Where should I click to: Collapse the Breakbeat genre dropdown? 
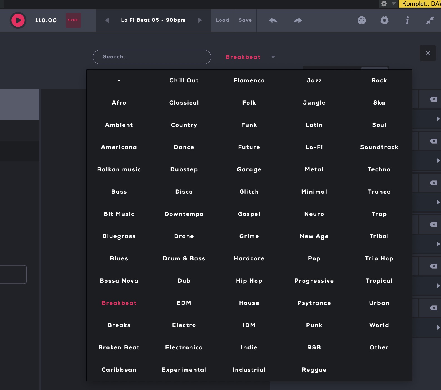273,57
